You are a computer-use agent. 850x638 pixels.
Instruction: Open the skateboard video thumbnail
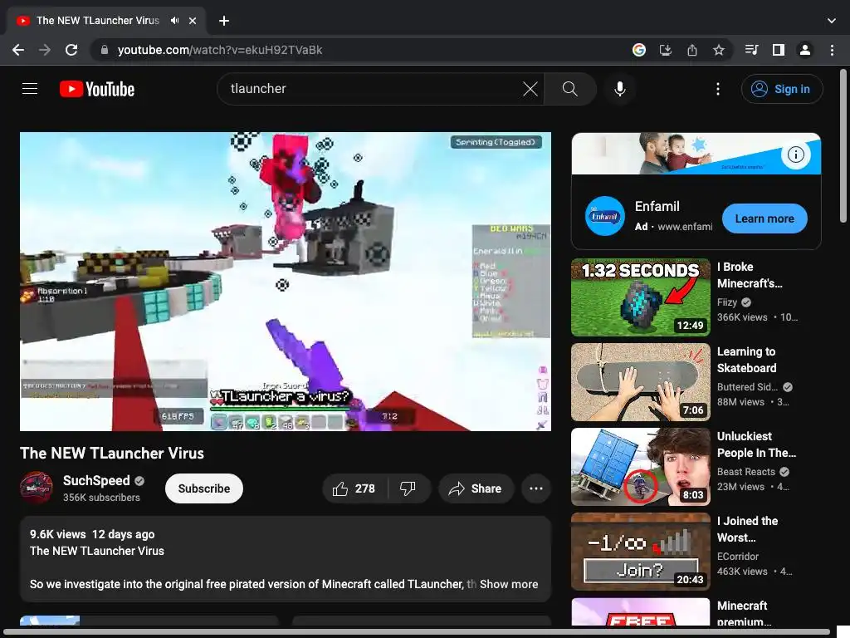[x=641, y=382]
